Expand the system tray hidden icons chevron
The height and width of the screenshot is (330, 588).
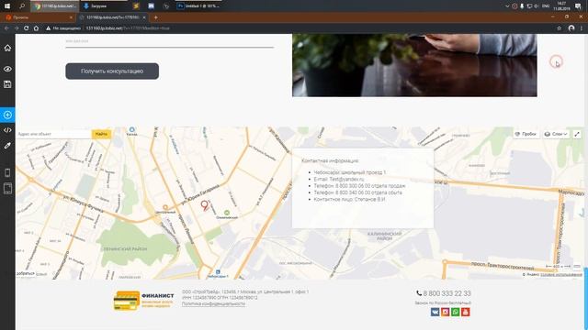[507, 6]
